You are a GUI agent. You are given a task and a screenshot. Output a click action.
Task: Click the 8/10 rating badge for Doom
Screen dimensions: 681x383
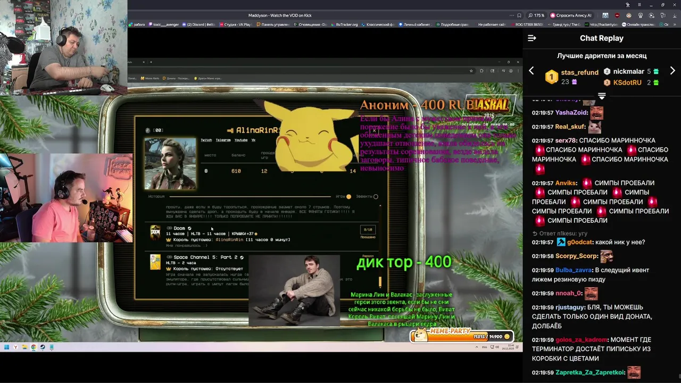[x=368, y=230]
